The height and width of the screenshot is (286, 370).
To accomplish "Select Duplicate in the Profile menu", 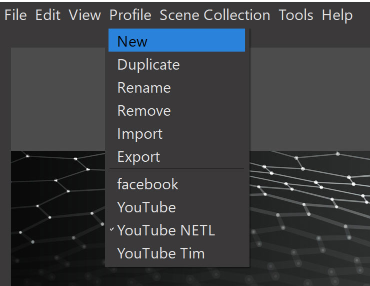I will point(148,65).
